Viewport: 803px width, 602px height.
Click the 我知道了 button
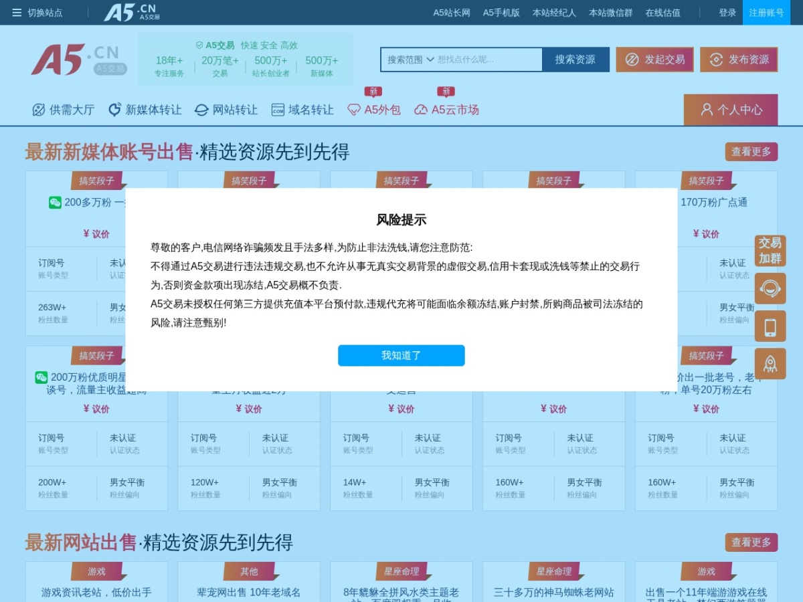tap(401, 356)
